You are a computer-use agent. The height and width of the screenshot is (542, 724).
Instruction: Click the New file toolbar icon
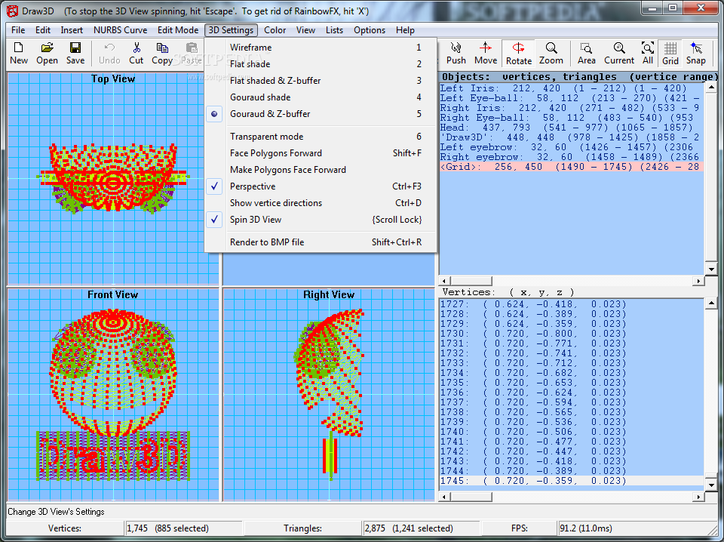point(19,53)
